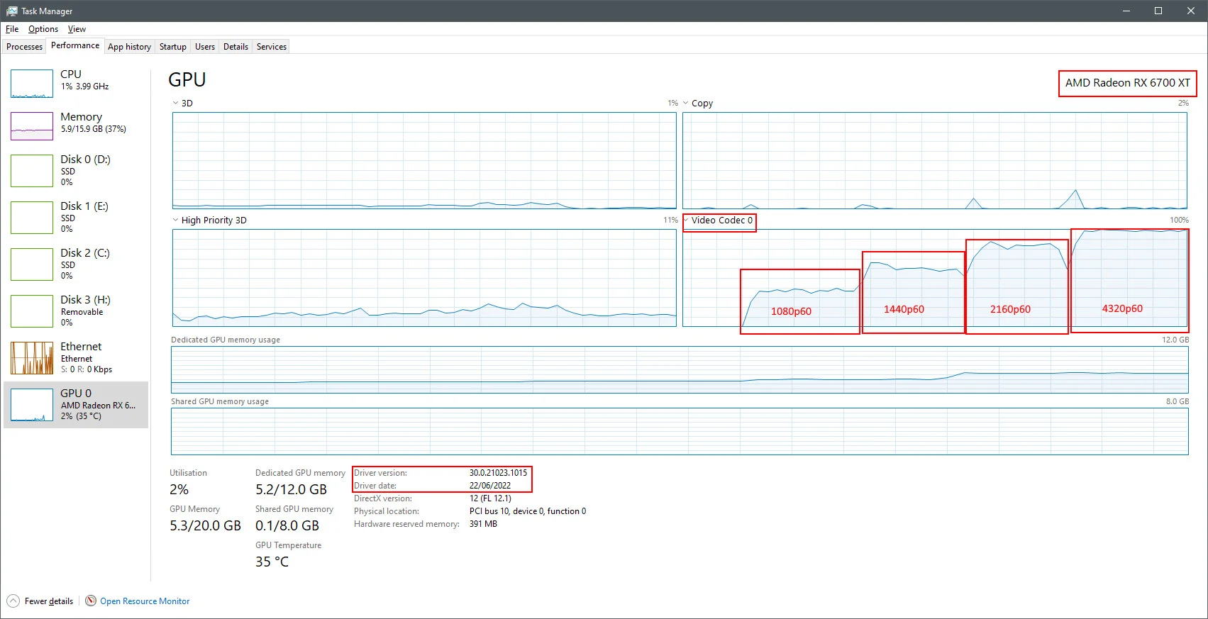Viewport: 1208px width, 619px height.
Task: Switch to the Startup tab
Action: [173, 47]
